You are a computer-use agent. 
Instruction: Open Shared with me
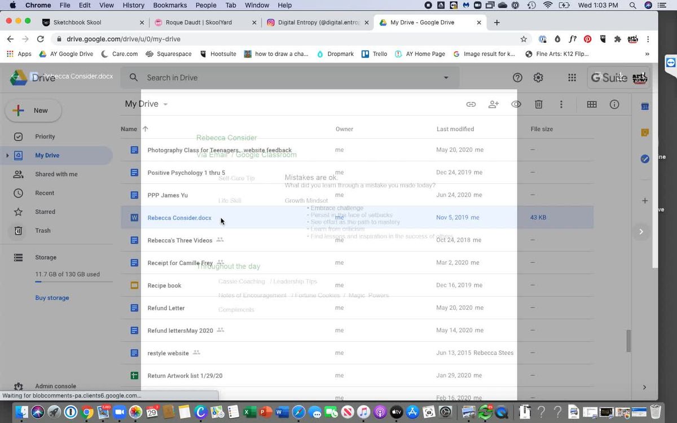[x=56, y=174]
